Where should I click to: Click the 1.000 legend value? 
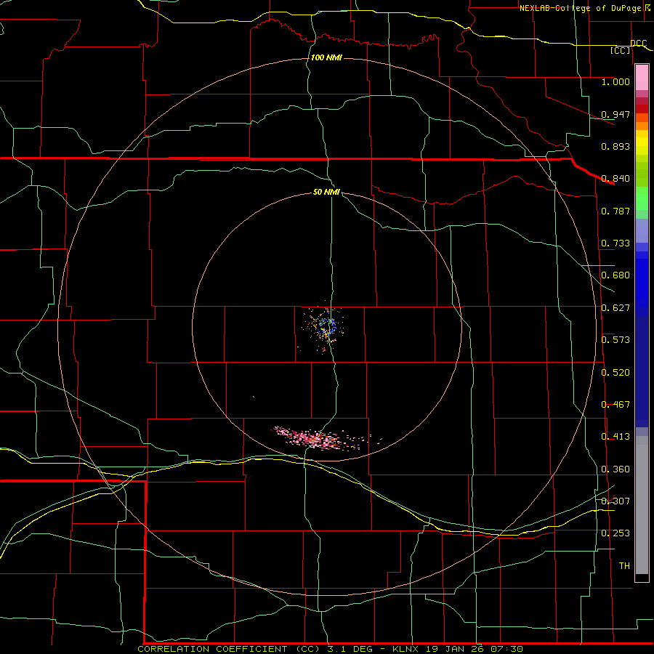click(x=615, y=81)
